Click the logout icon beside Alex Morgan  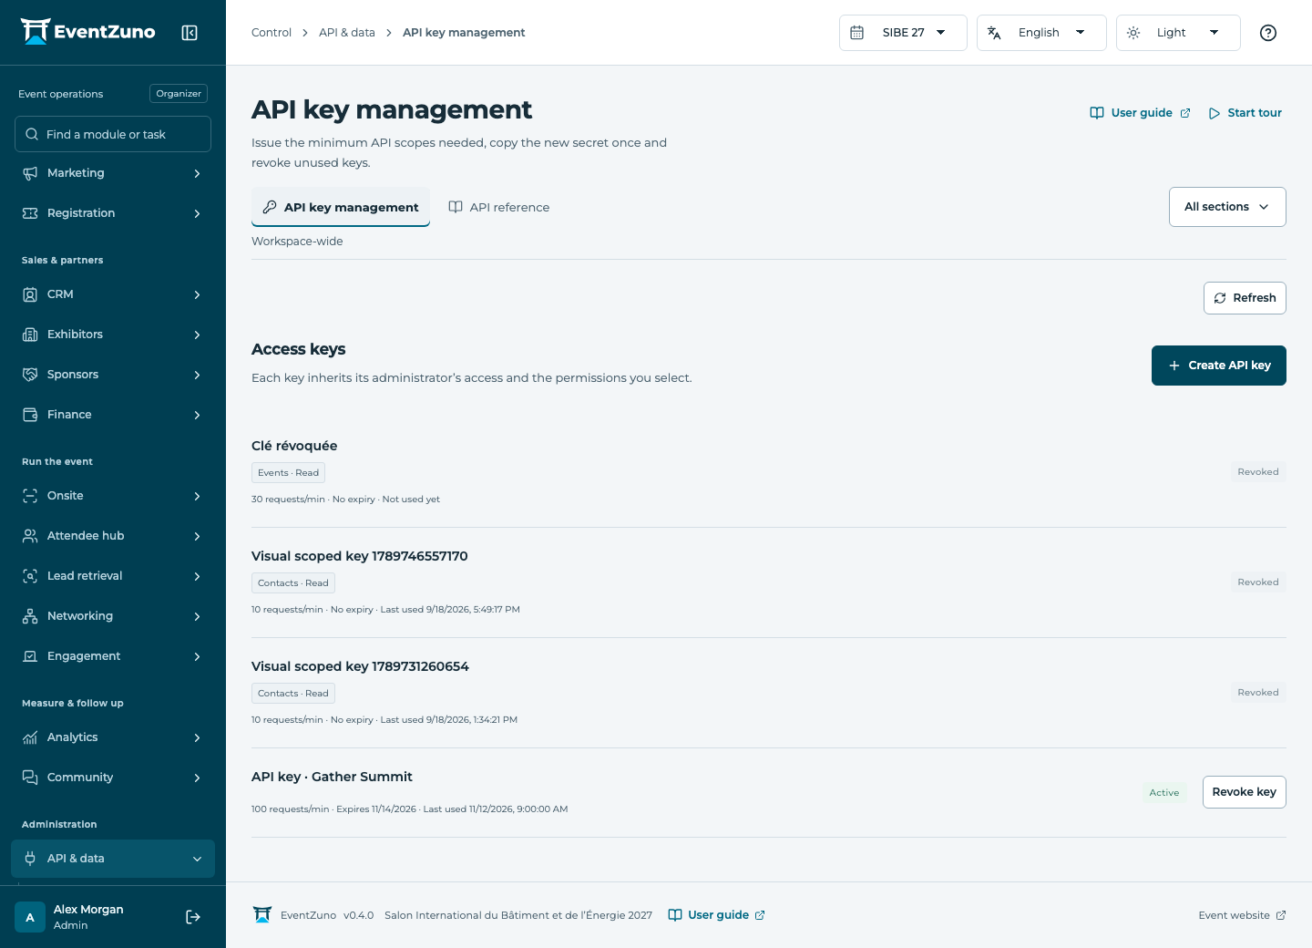click(193, 917)
